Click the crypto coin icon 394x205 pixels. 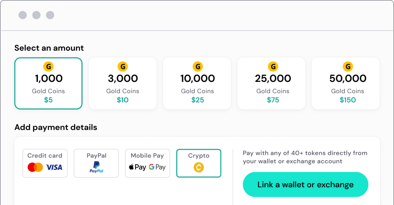[199, 168]
